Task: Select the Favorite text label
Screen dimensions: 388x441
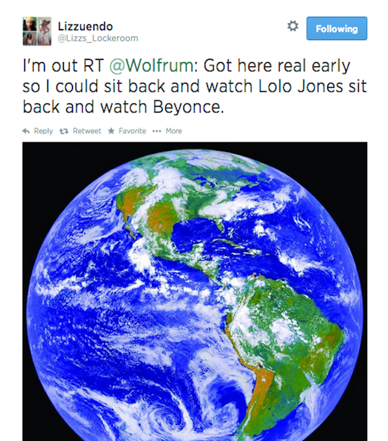Action: point(132,131)
